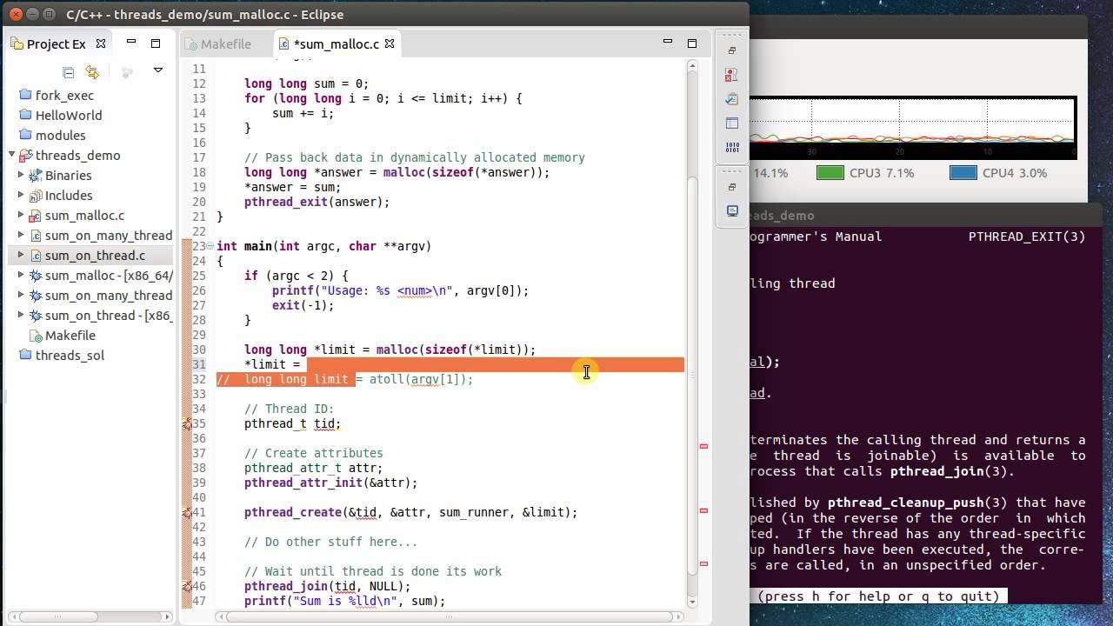Click the middle overview ruler error mark
This screenshot has height=626, width=1113.
click(703, 510)
